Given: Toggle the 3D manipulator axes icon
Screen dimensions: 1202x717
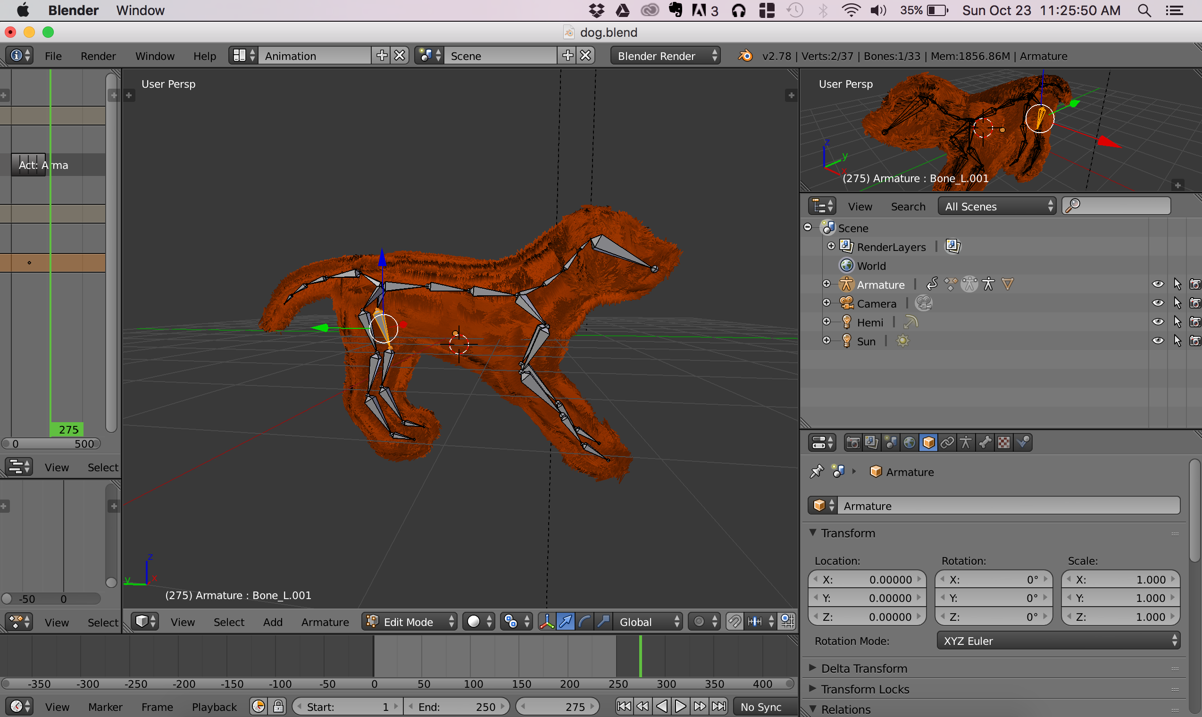Looking at the screenshot, I should (546, 622).
